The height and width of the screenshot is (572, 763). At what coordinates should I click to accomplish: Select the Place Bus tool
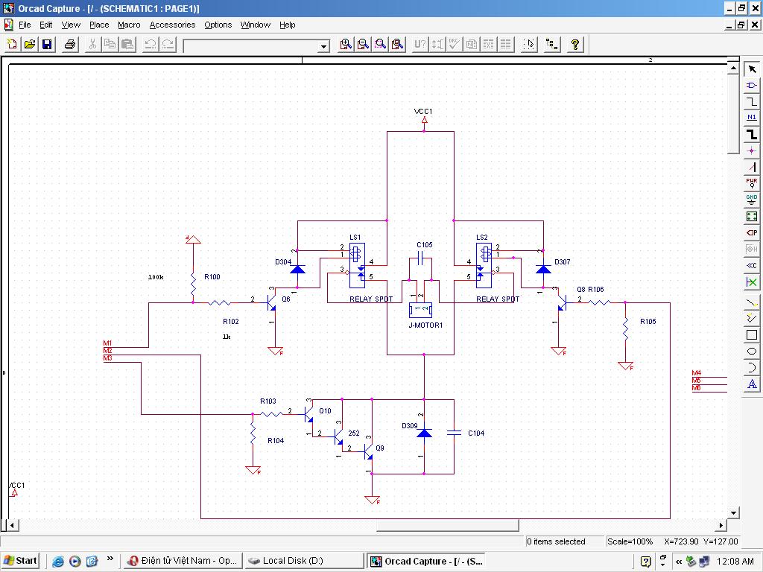(x=752, y=135)
